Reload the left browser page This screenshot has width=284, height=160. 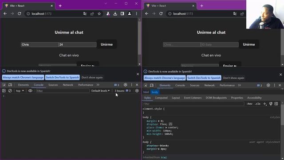pyautogui.click(x=20, y=14)
